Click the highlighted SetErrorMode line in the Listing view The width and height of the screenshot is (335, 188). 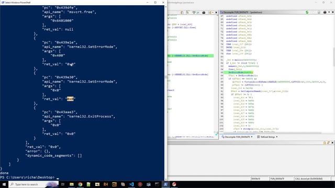click(191, 56)
